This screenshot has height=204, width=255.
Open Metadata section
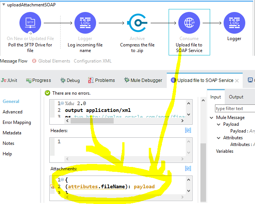tap(12, 133)
